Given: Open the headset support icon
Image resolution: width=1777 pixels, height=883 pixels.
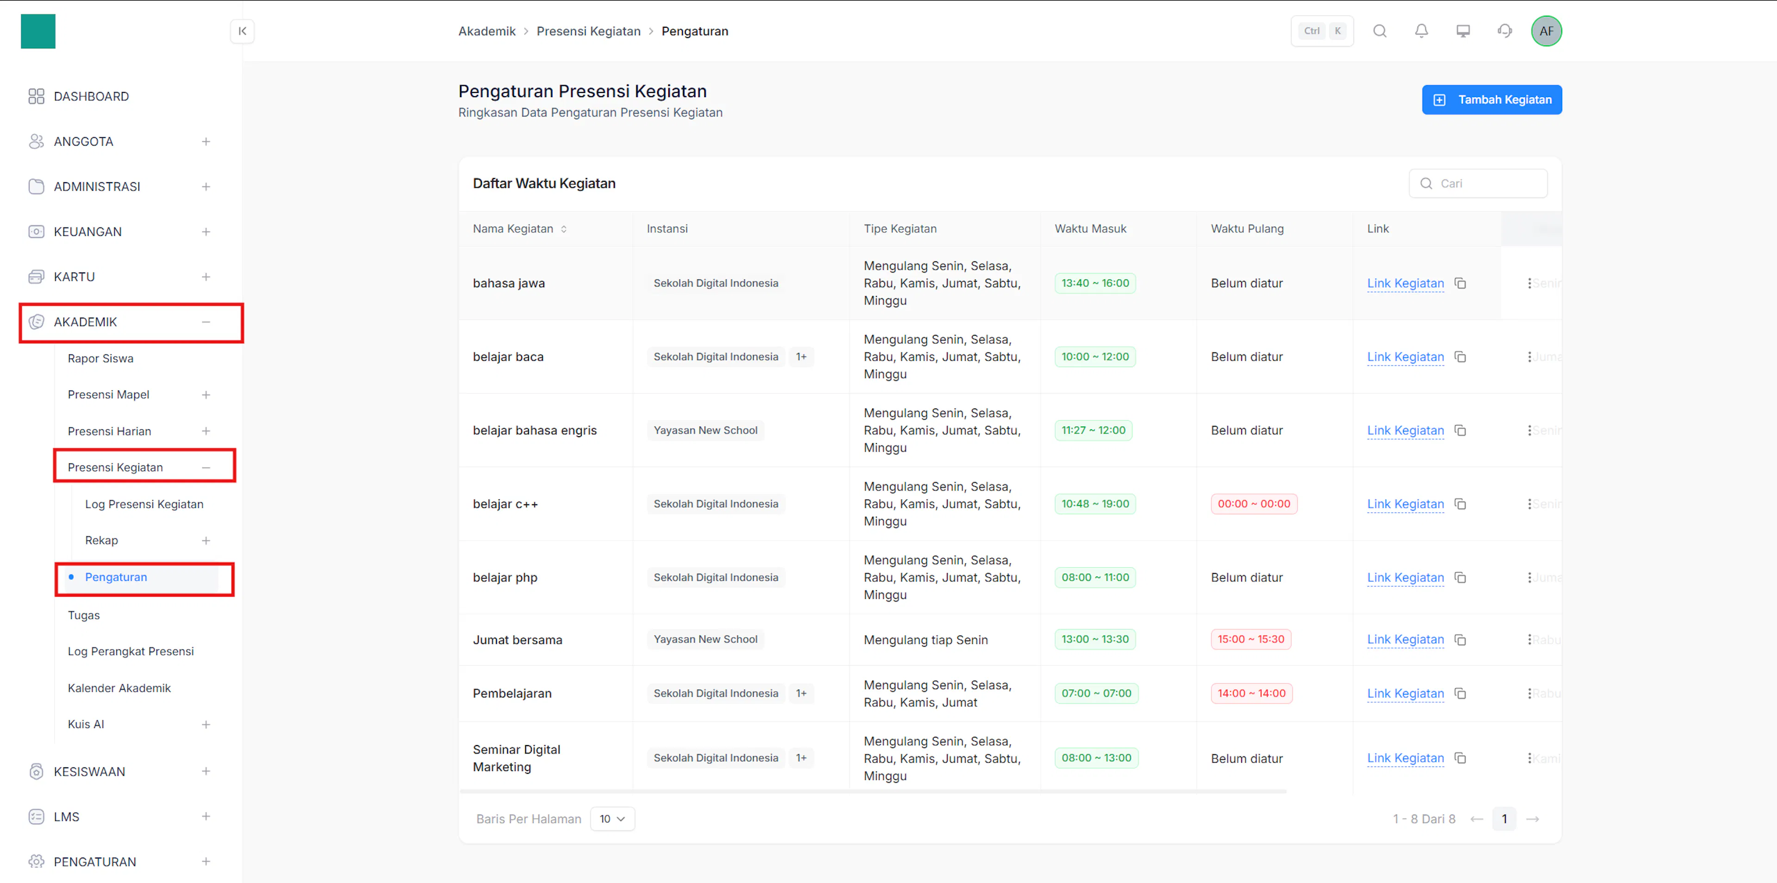Looking at the screenshot, I should click(x=1504, y=31).
